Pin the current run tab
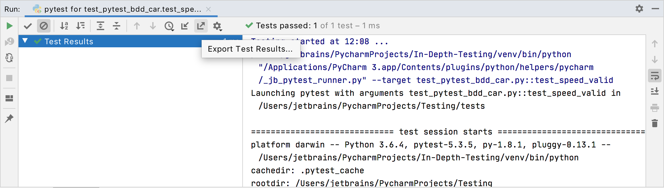This screenshot has width=664, height=188. click(9, 119)
